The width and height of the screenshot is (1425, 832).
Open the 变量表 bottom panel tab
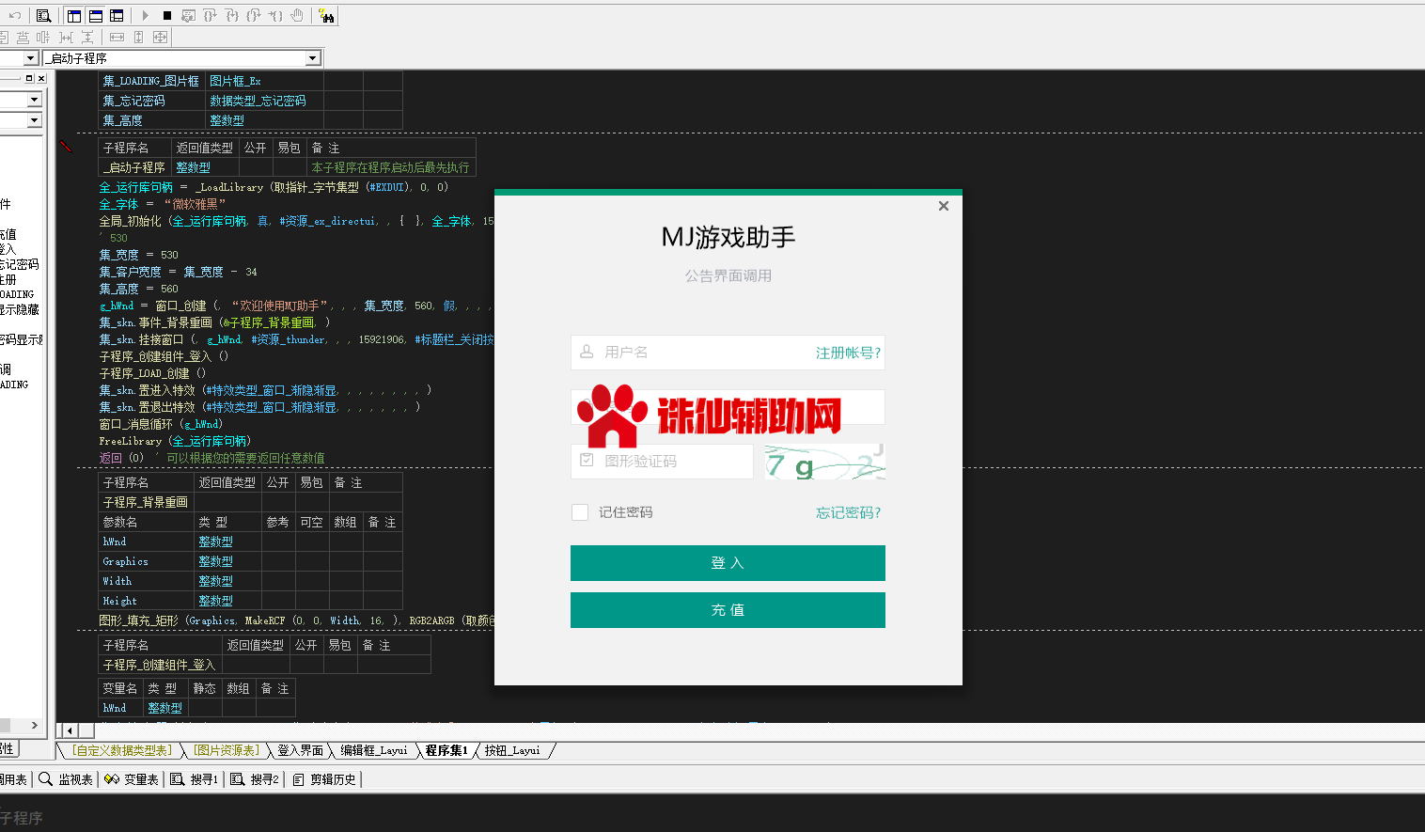(132, 779)
